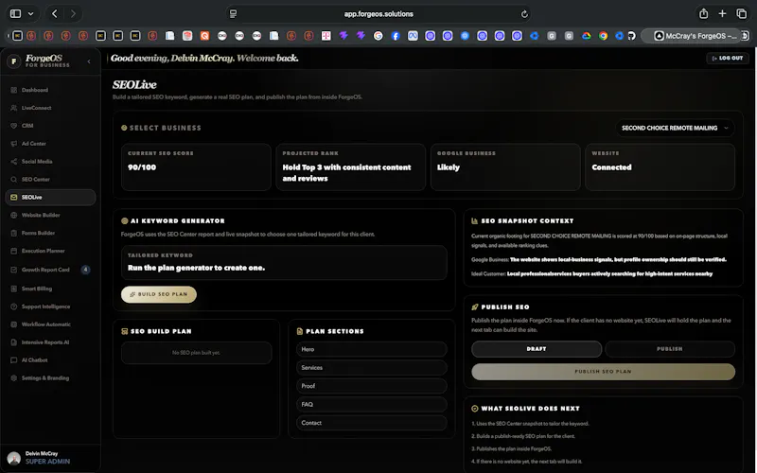Select the Publish mode toggle

coord(670,348)
